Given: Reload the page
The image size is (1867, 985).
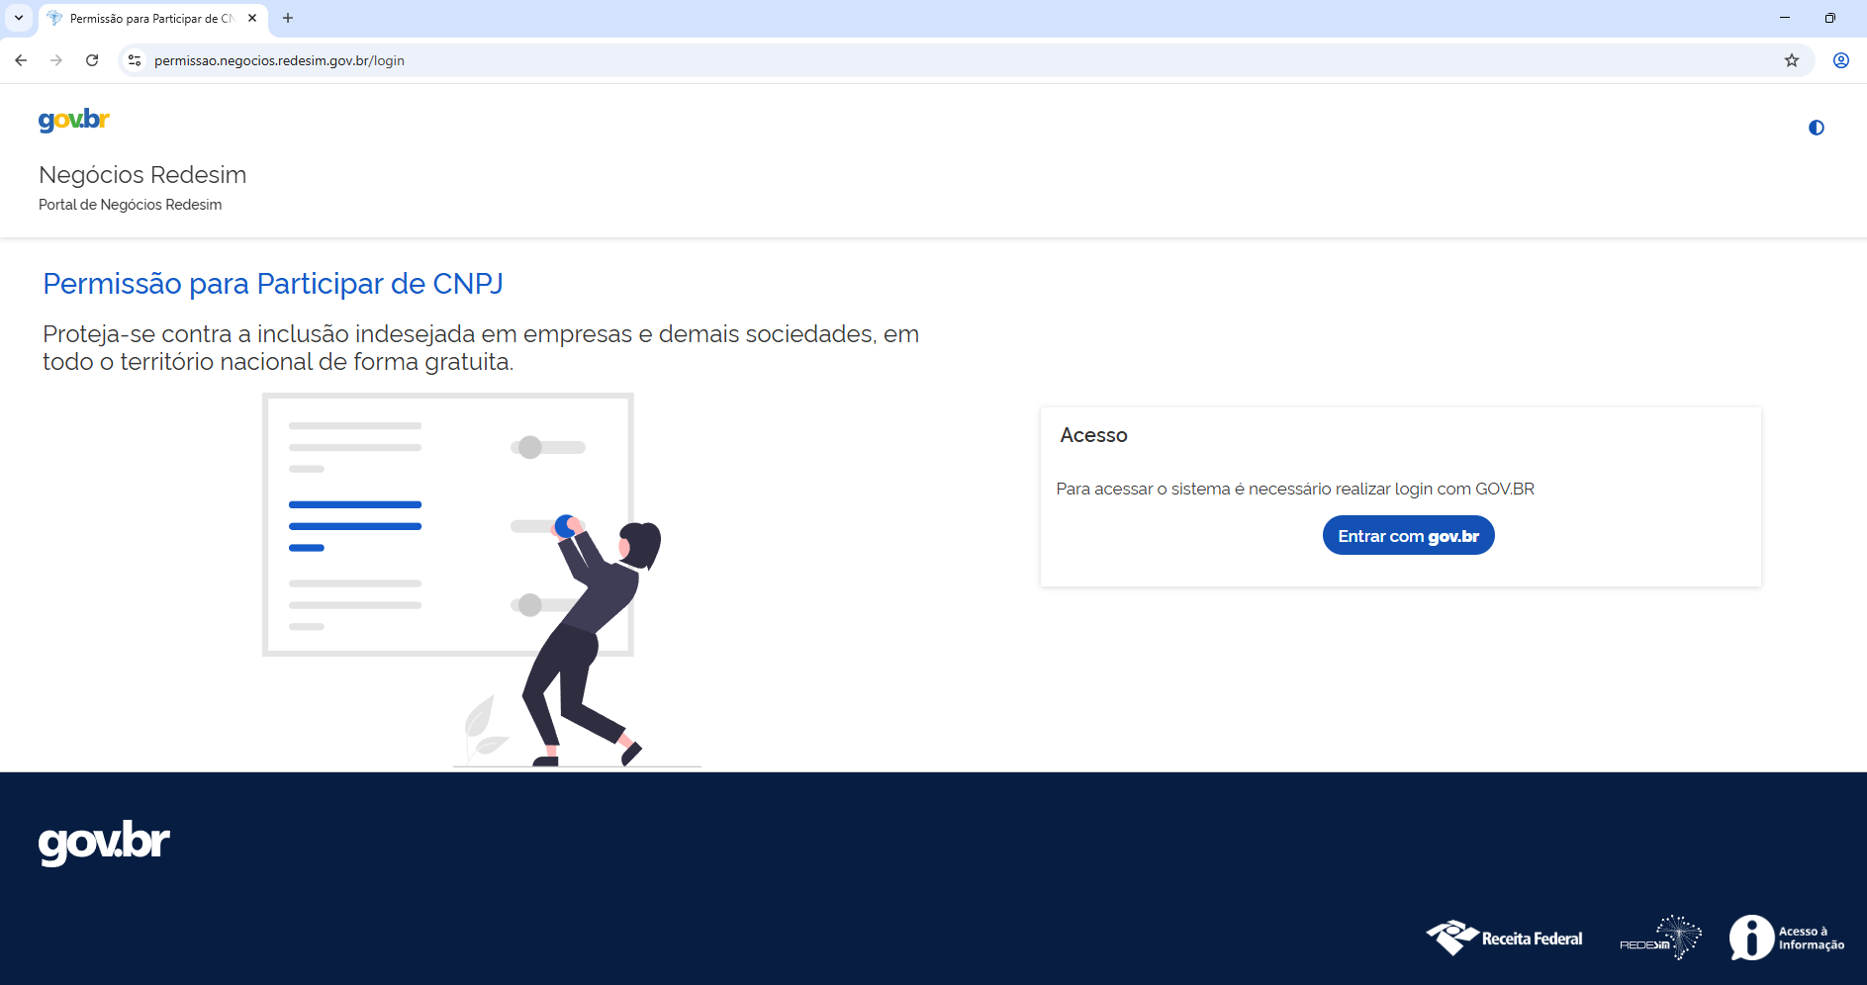Looking at the screenshot, I should click(92, 60).
